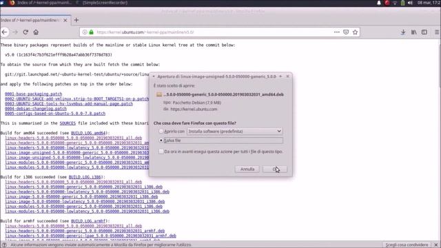This screenshot has height=248, width=441.
Task: Open a new tab with plus button
Action: 76,20
